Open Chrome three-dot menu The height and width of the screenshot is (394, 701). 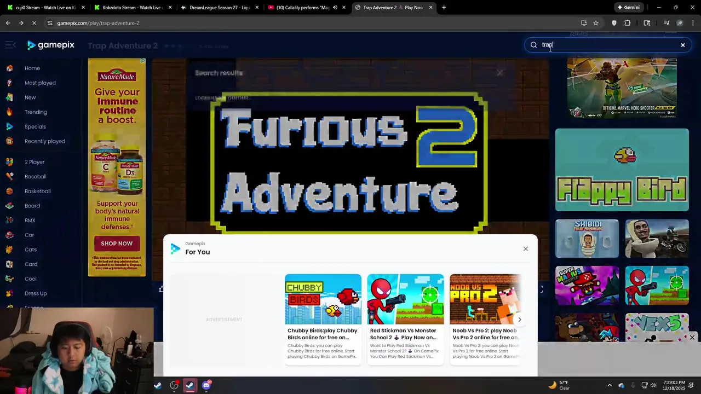tap(693, 23)
